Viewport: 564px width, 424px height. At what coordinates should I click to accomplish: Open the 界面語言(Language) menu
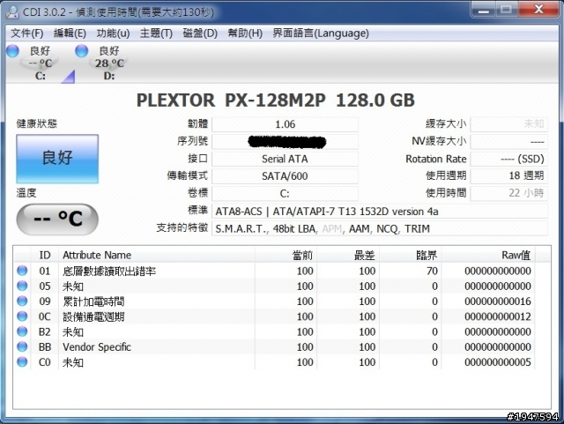click(x=321, y=33)
